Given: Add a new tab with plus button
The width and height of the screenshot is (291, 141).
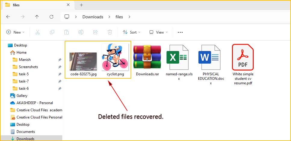Looking at the screenshot, I should tap(81, 5).
